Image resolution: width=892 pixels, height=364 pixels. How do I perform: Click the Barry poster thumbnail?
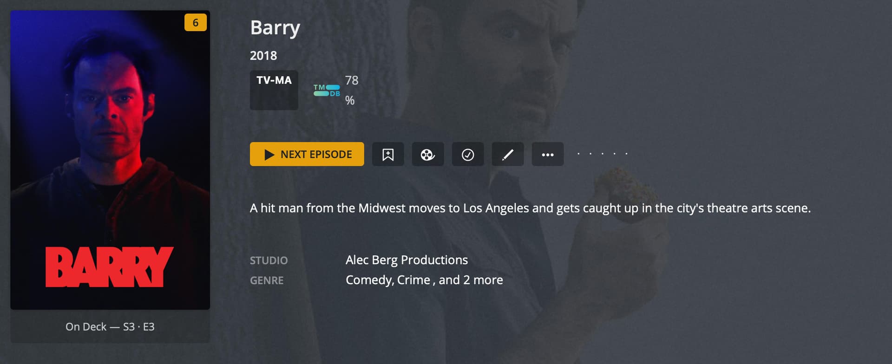[110, 160]
